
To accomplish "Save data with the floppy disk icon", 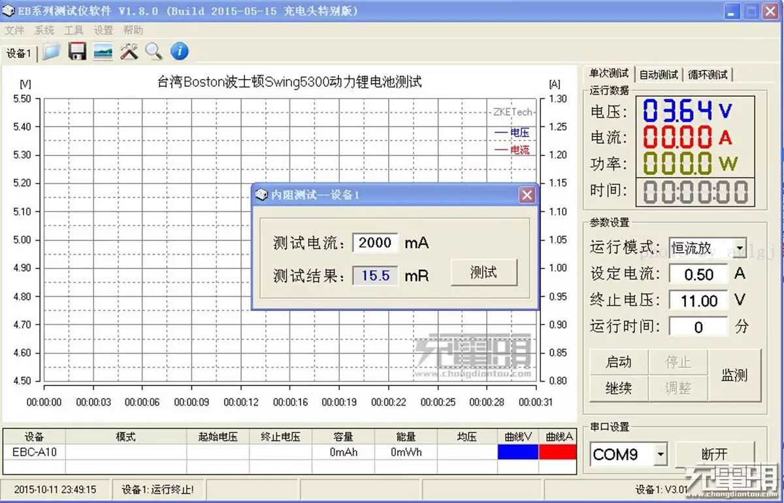I will click(x=77, y=52).
